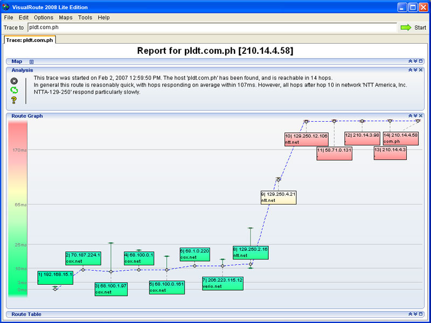The width and height of the screenshot is (431, 323).
Task: Close the Analysis panel
Action: 421,70
